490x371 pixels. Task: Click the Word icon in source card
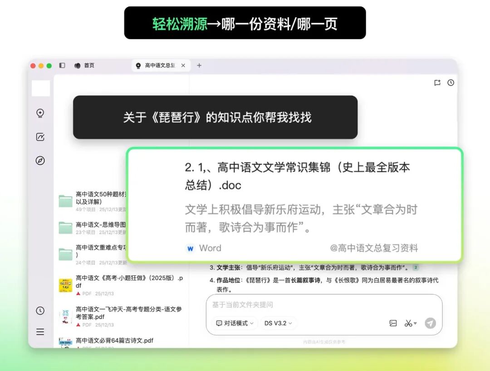tap(190, 248)
